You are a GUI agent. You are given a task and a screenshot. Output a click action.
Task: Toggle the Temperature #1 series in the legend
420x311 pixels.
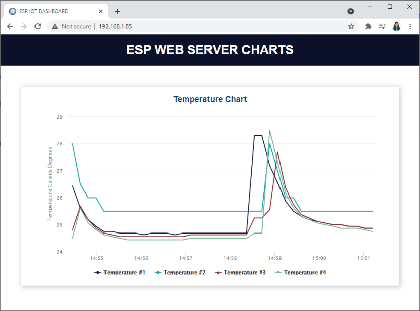click(121, 272)
